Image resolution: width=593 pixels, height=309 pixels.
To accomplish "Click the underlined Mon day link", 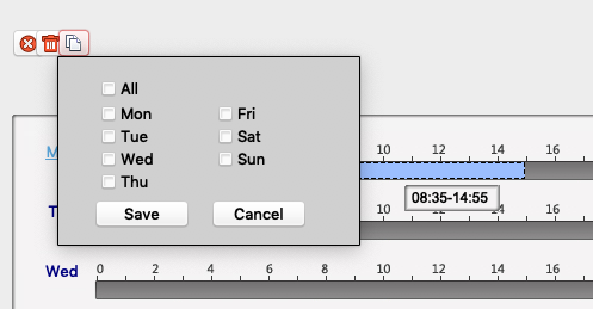I will pyautogui.click(x=52, y=152).
